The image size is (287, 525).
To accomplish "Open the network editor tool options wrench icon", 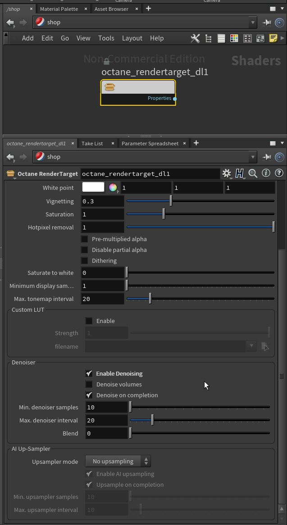I will 195,38.
